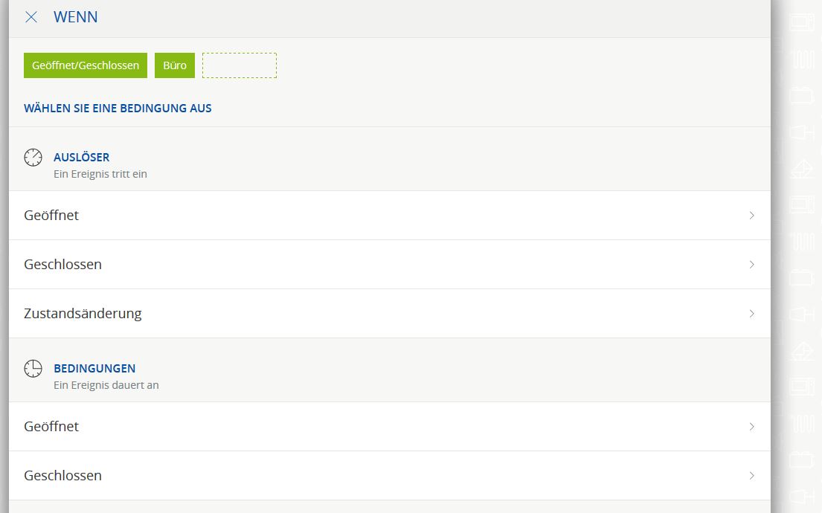Click the AUSLÖSER section heading

click(81, 157)
